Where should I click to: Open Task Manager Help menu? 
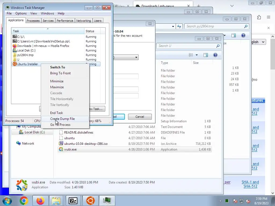61,13
